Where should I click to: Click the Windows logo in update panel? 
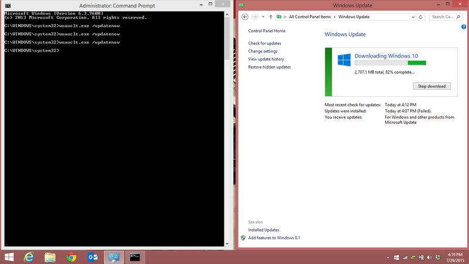344,60
